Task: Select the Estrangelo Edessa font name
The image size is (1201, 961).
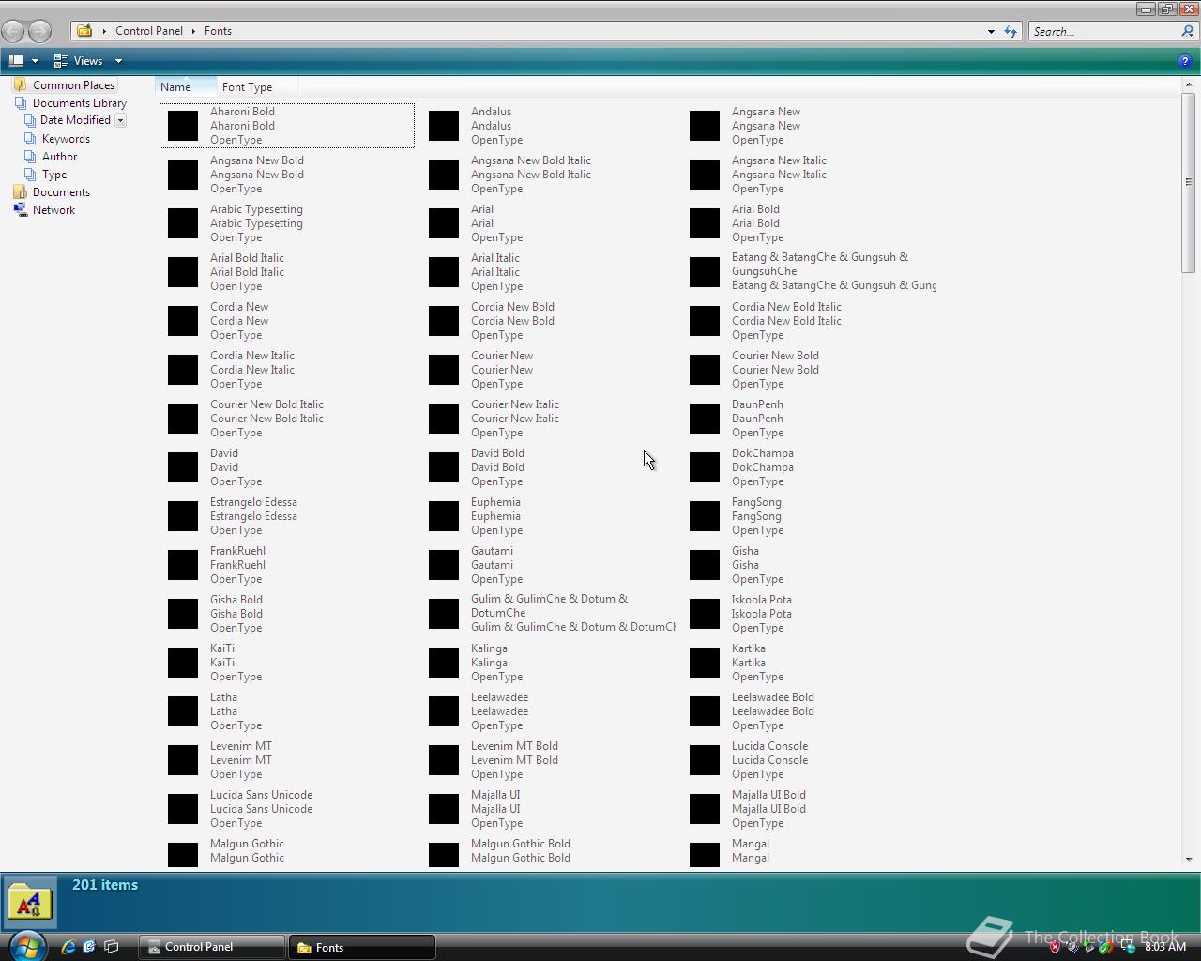Action: click(253, 502)
